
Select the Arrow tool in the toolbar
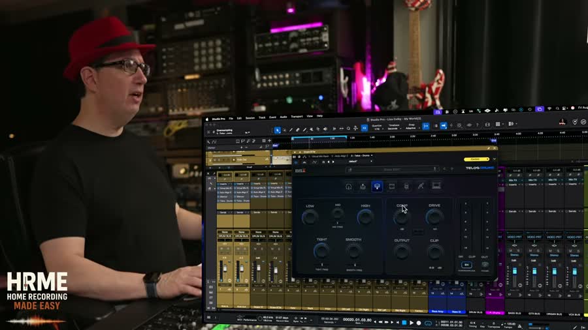(x=277, y=130)
